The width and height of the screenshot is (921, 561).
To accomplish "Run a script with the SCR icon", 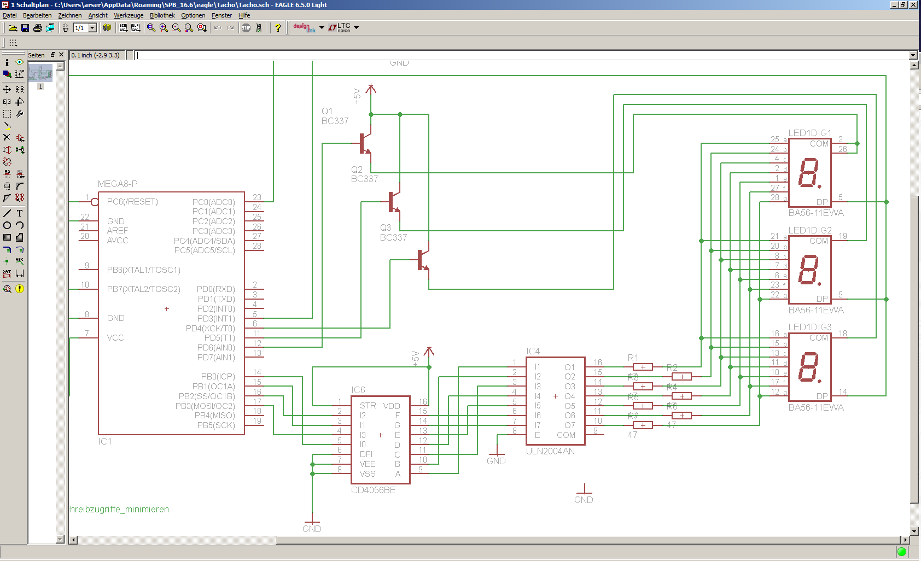I will pyautogui.click(x=123, y=28).
